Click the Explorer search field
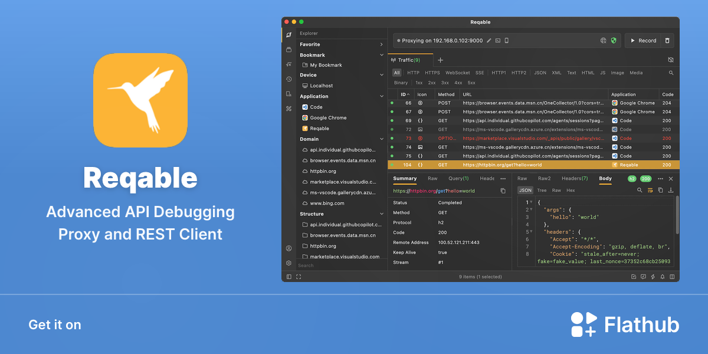This screenshot has width=708, height=354. (342, 265)
